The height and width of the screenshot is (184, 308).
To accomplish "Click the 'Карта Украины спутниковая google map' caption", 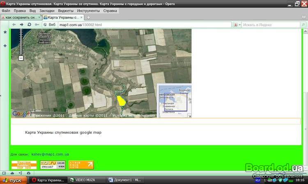I will 63,132.
